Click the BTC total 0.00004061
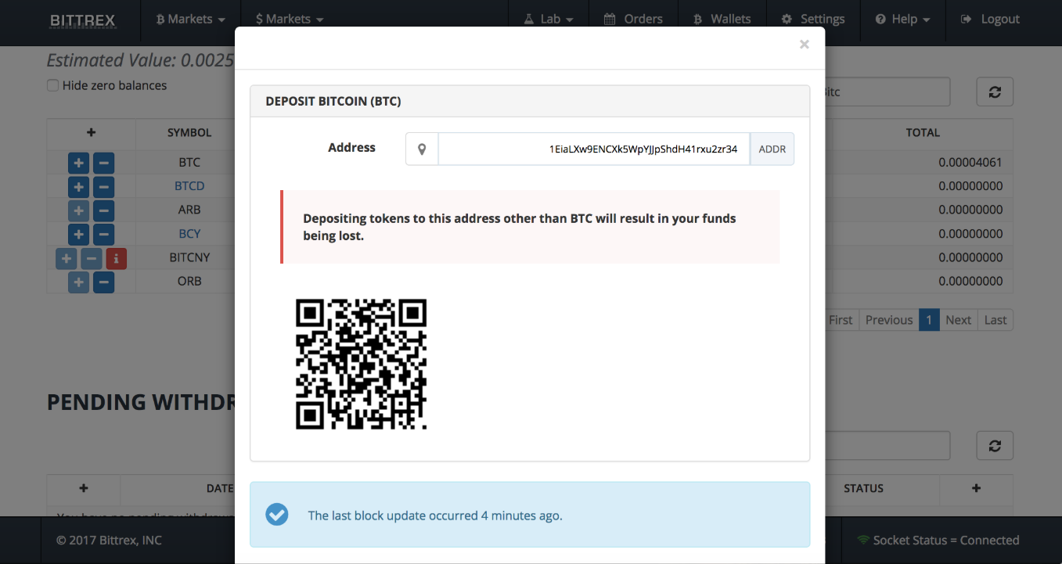1062x564 pixels. click(970, 163)
